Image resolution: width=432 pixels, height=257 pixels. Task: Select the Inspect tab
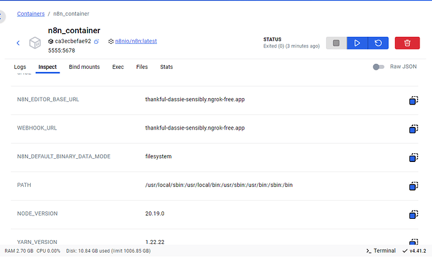pyautogui.click(x=48, y=67)
